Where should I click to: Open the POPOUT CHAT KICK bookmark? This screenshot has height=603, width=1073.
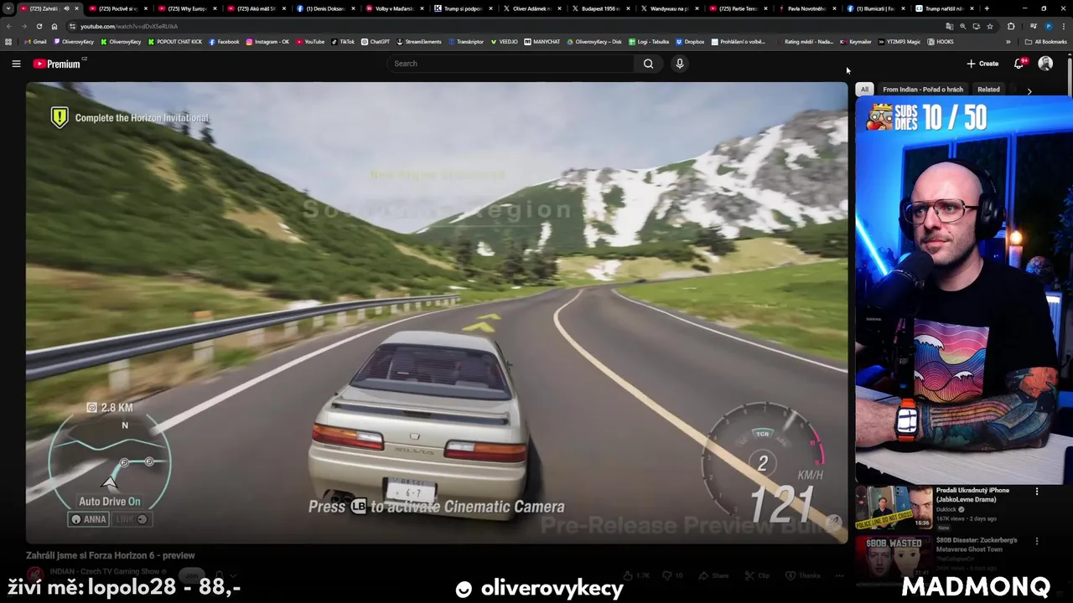(x=174, y=42)
